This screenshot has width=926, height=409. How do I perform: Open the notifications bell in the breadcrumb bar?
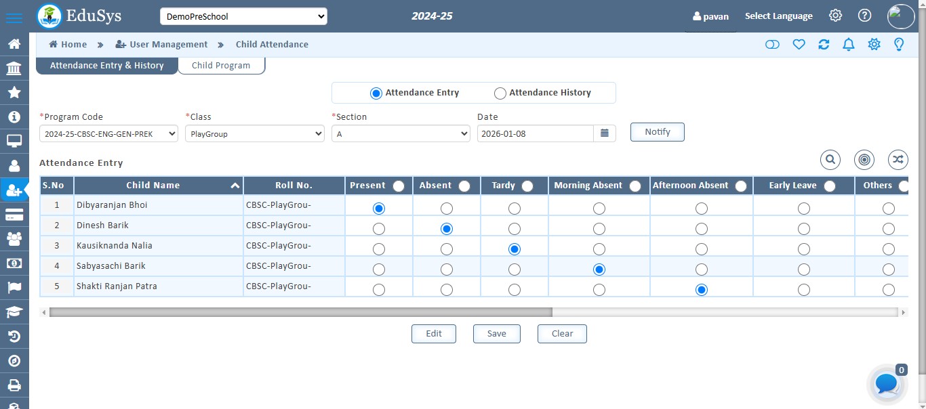(848, 44)
